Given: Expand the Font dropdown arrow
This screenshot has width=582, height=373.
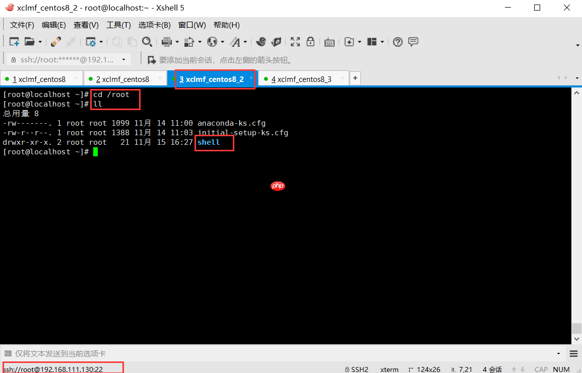Looking at the screenshot, I should pyautogui.click(x=245, y=42).
